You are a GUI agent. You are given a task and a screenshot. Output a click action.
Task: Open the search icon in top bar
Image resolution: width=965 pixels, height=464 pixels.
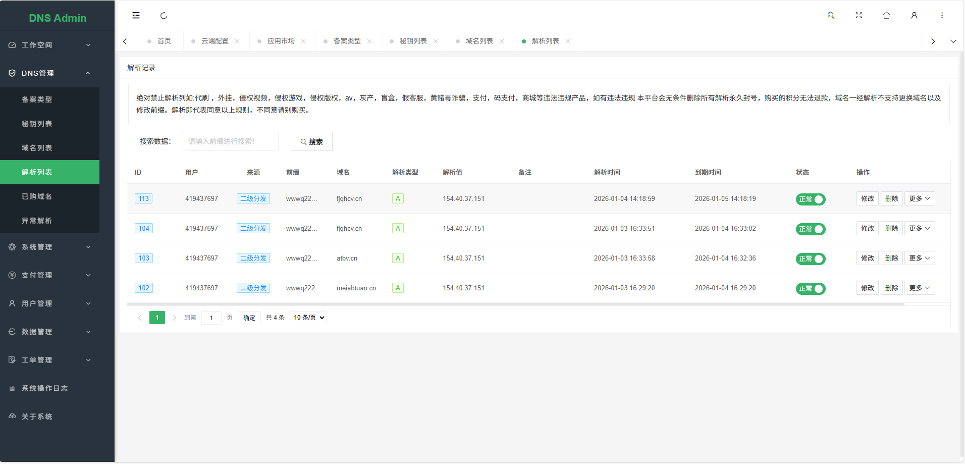tap(831, 16)
